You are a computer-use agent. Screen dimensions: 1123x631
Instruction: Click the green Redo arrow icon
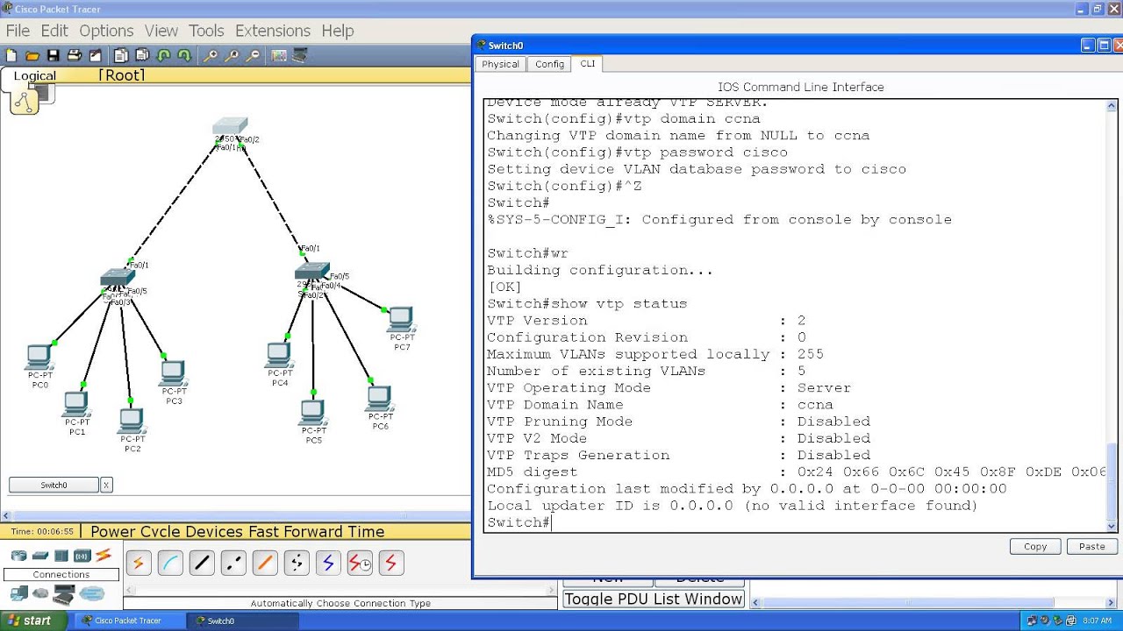pyautogui.click(x=184, y=55)
